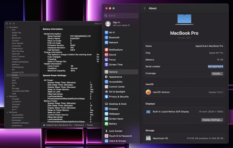Click the Chip row showing Apple M1 Pro

(x=184, y=53)
